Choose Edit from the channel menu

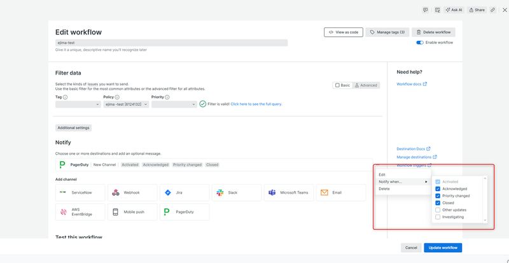[403, 174]
